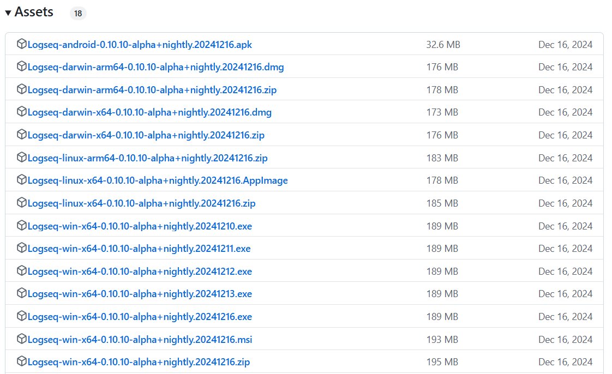
Task: Click package icon beside linux-x64 zip
Action: click(x=21, y=203)
